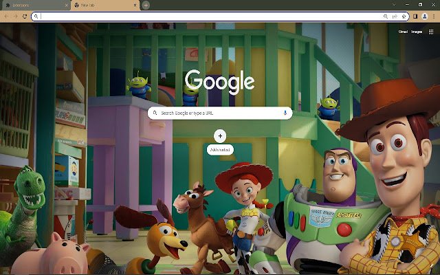The height and width of the screenshot is (275, 440).
Task: Click magnifier icon in Google search box
Action: [155, 113]
